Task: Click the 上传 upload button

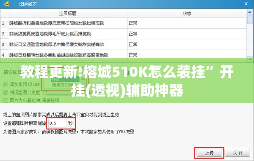Action: point(209,153)
